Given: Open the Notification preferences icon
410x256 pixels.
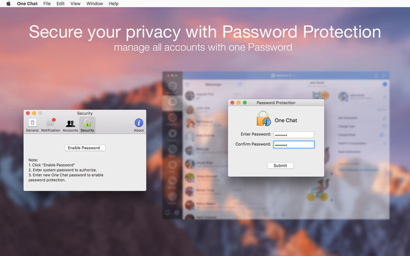Looking at the screenshot, I should click(51, 123).
